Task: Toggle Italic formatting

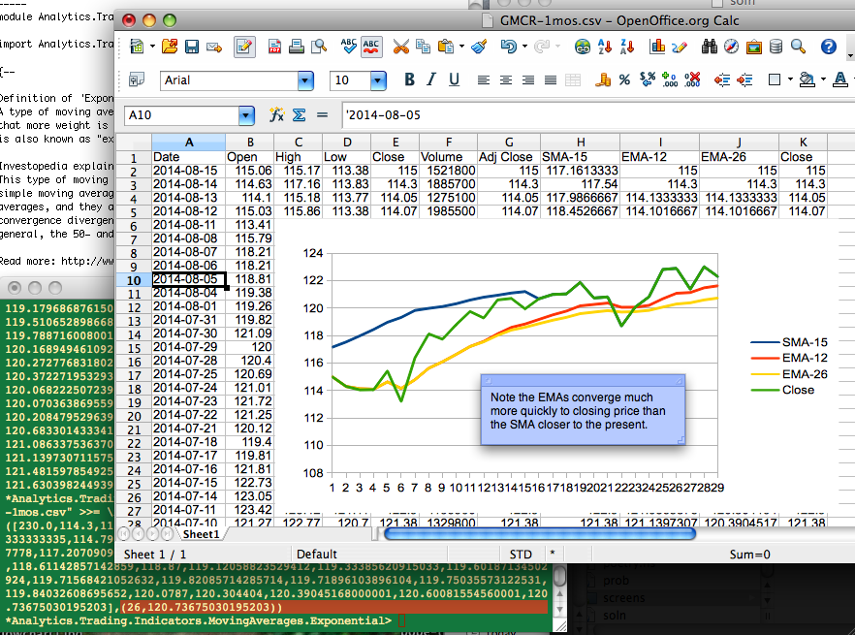Action: (x=431, y=80)
